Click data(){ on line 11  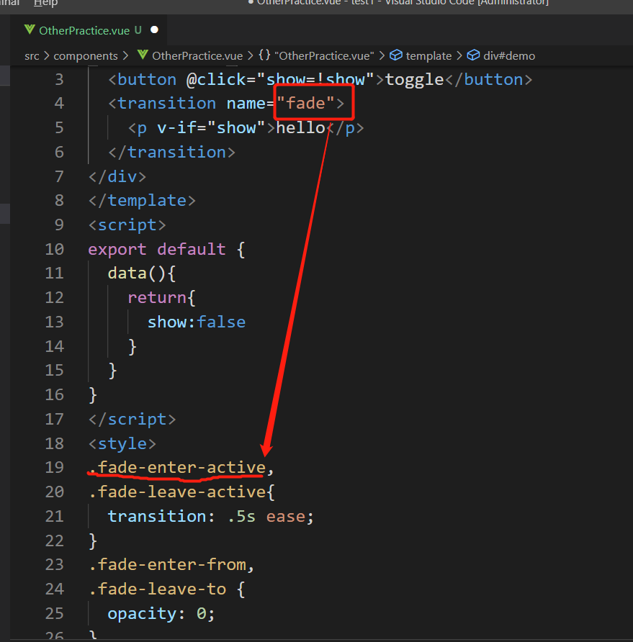coord(142,273)
